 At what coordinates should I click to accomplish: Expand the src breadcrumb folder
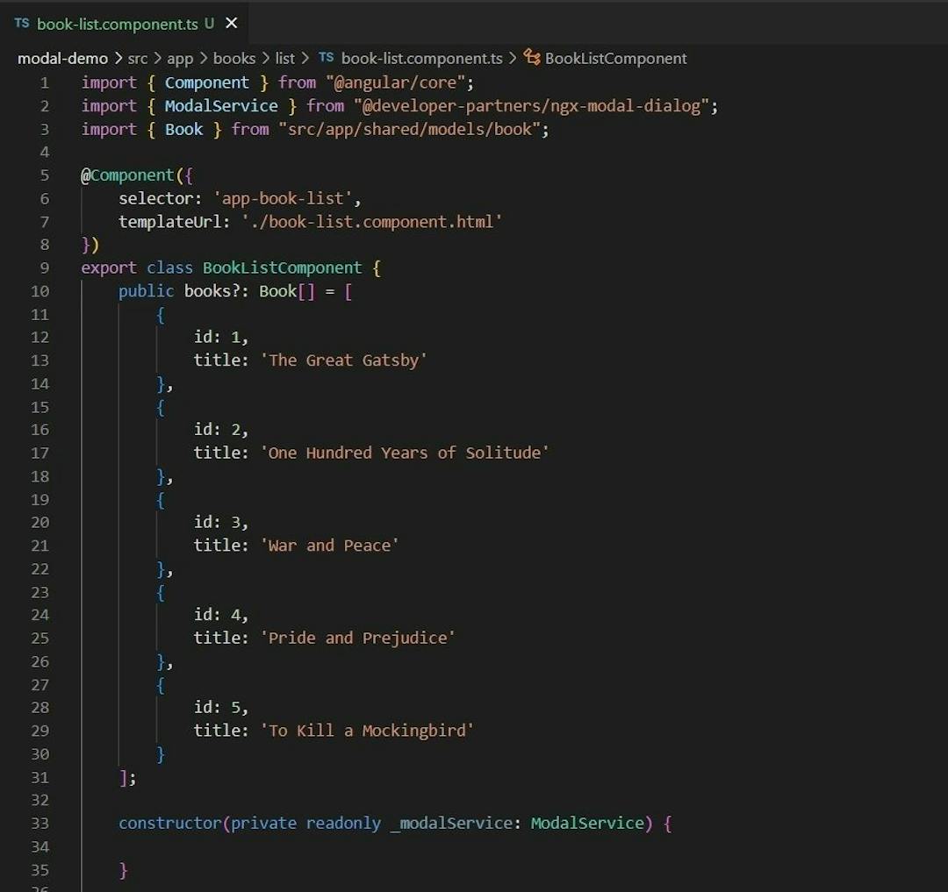click(138, 59)
